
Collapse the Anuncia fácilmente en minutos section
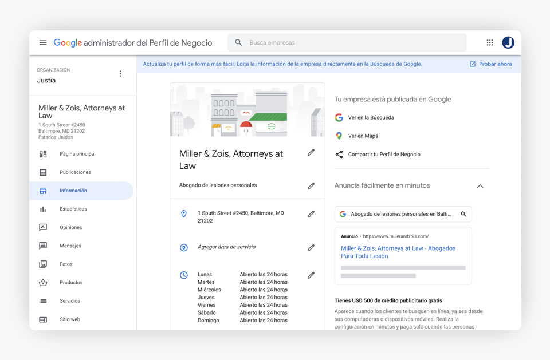(480, 186)
